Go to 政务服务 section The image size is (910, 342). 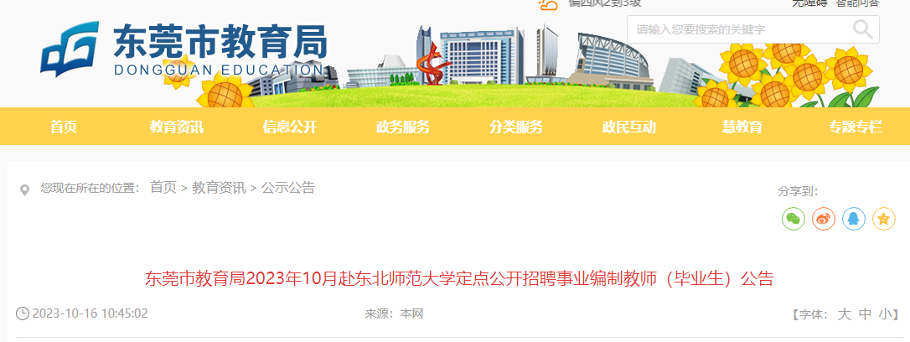403,127
